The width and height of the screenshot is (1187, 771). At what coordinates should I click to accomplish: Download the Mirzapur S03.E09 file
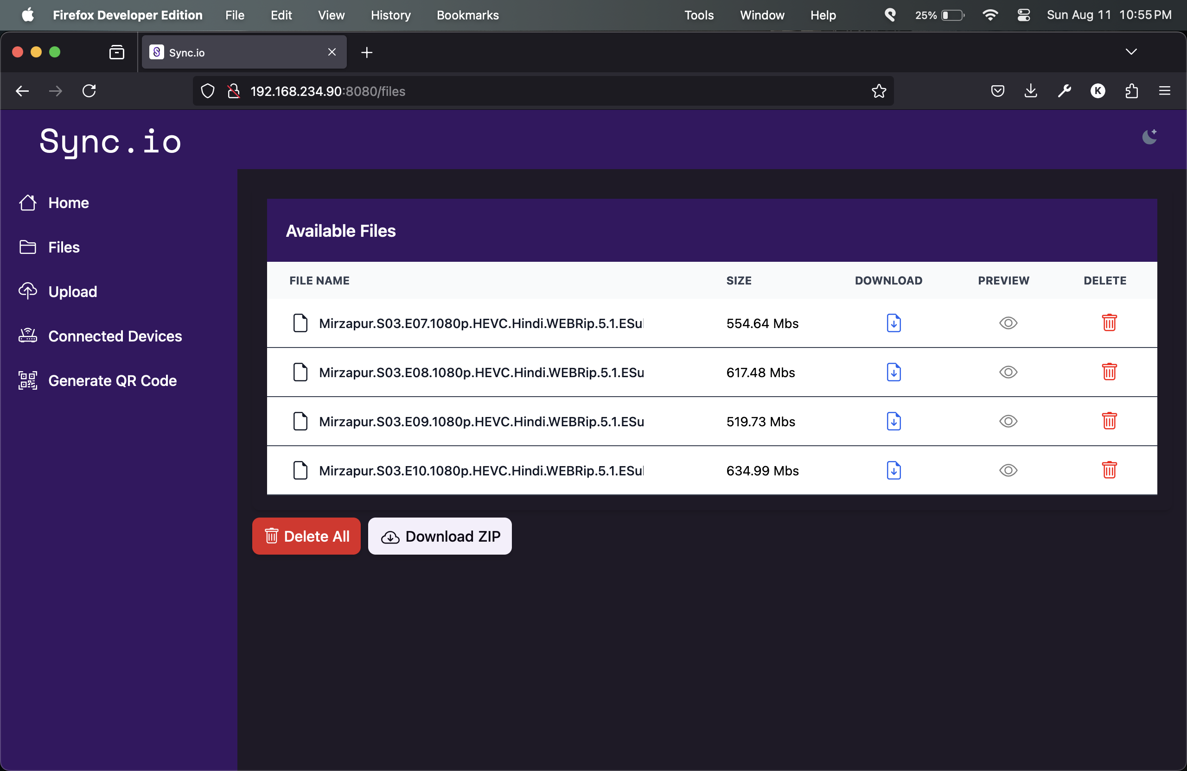(x=893, y=421)
